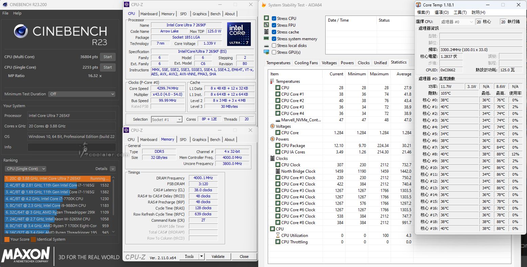Select the 11th Gen i7-1165G7 1532 ranking row

[x=58, y=185]
